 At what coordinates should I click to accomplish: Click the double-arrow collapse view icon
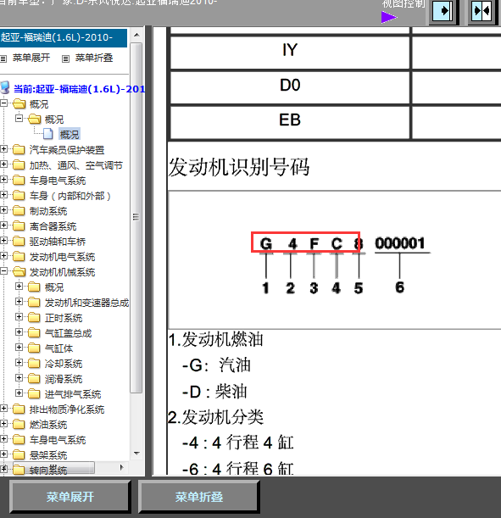pyautogui.click(x=482, y=11)
